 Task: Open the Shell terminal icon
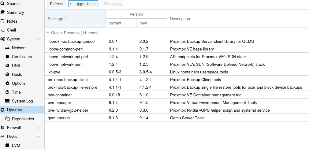coord(2,30)
